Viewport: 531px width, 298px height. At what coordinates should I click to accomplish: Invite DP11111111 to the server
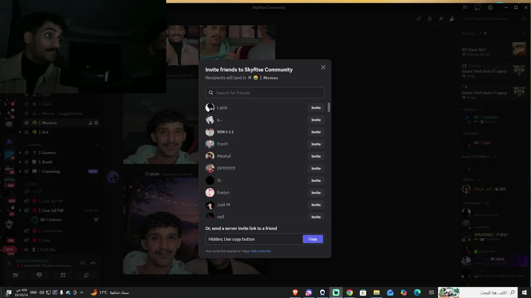point(316,168)
